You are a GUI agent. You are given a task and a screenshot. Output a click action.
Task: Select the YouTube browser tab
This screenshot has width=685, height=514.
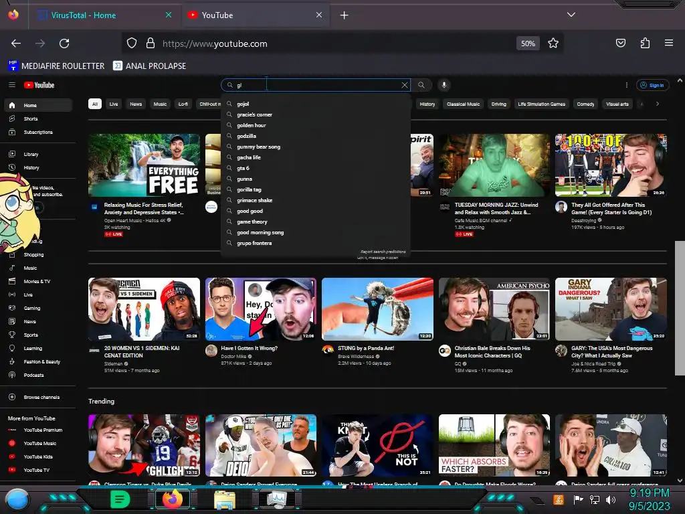(255, 15)
